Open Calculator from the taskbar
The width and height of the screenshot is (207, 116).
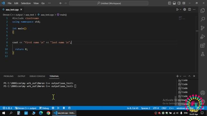tap(19, 113)
